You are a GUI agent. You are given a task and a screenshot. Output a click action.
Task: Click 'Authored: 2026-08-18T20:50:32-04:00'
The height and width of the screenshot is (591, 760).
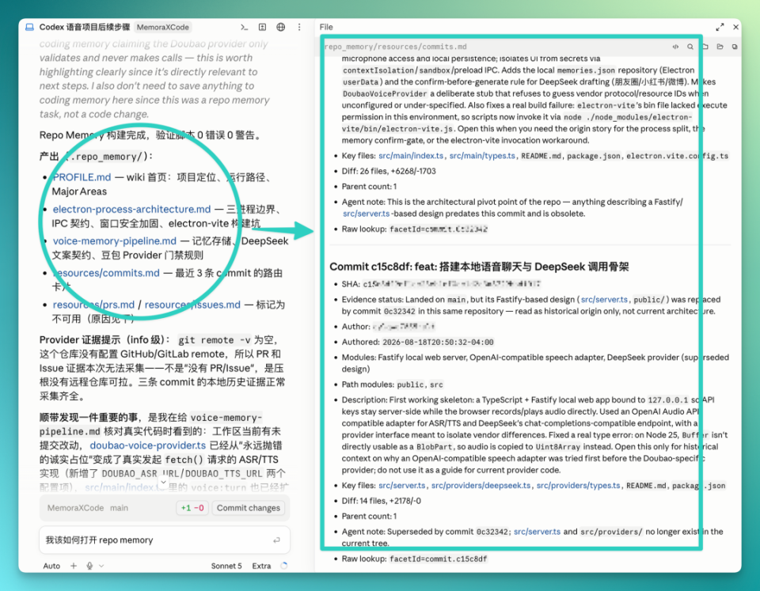coord(418,342)
